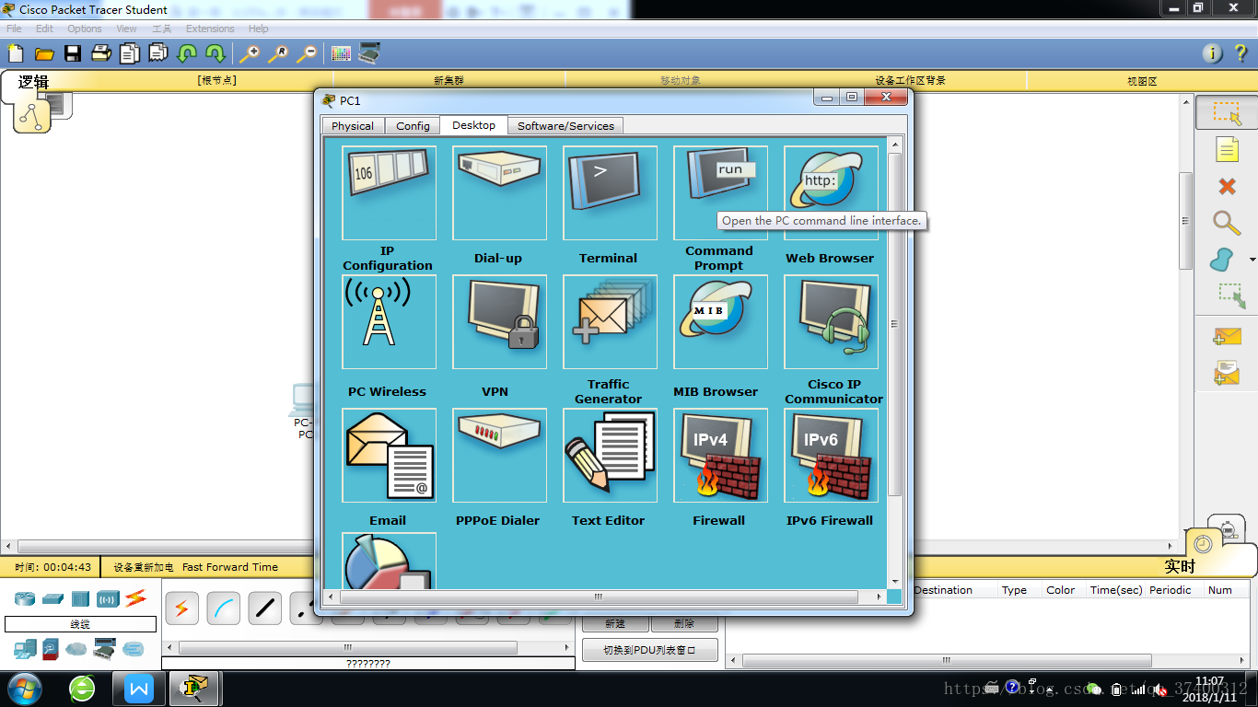Open the PC Wireless app

click(389, 322)
